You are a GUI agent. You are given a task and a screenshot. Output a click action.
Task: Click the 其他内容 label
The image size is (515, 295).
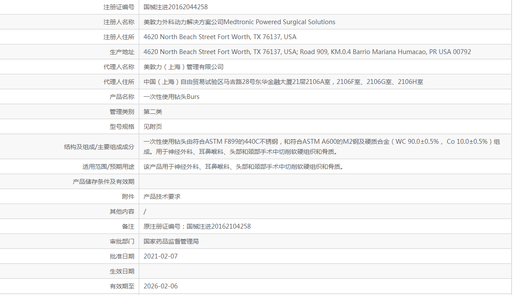pos(122,211)
